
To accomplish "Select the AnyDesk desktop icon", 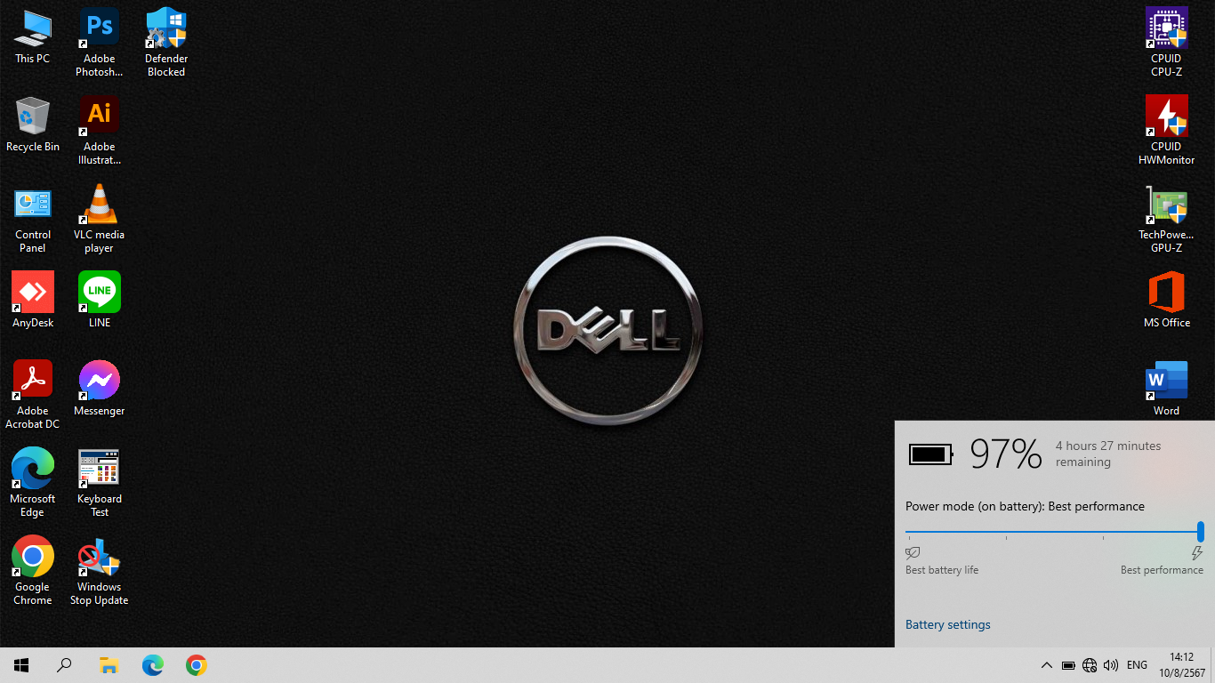I will click(33, 301).
